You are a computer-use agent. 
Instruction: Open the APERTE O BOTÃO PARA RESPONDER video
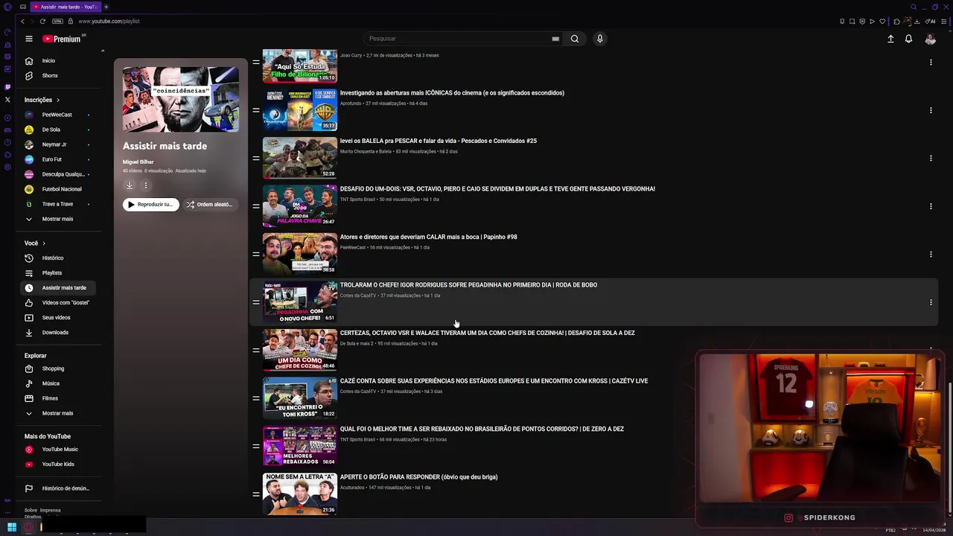tap(418, 477)
